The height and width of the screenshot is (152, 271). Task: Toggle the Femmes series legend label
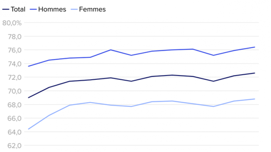pos(92,9)
